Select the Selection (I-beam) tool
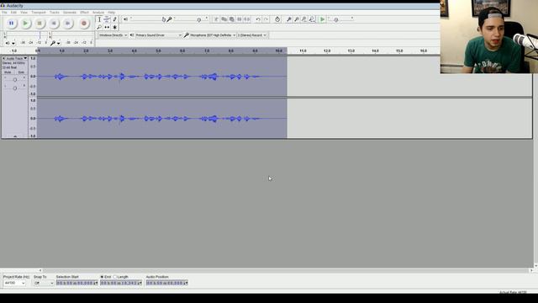Screen dimensions: 538x303 [99, 19]
